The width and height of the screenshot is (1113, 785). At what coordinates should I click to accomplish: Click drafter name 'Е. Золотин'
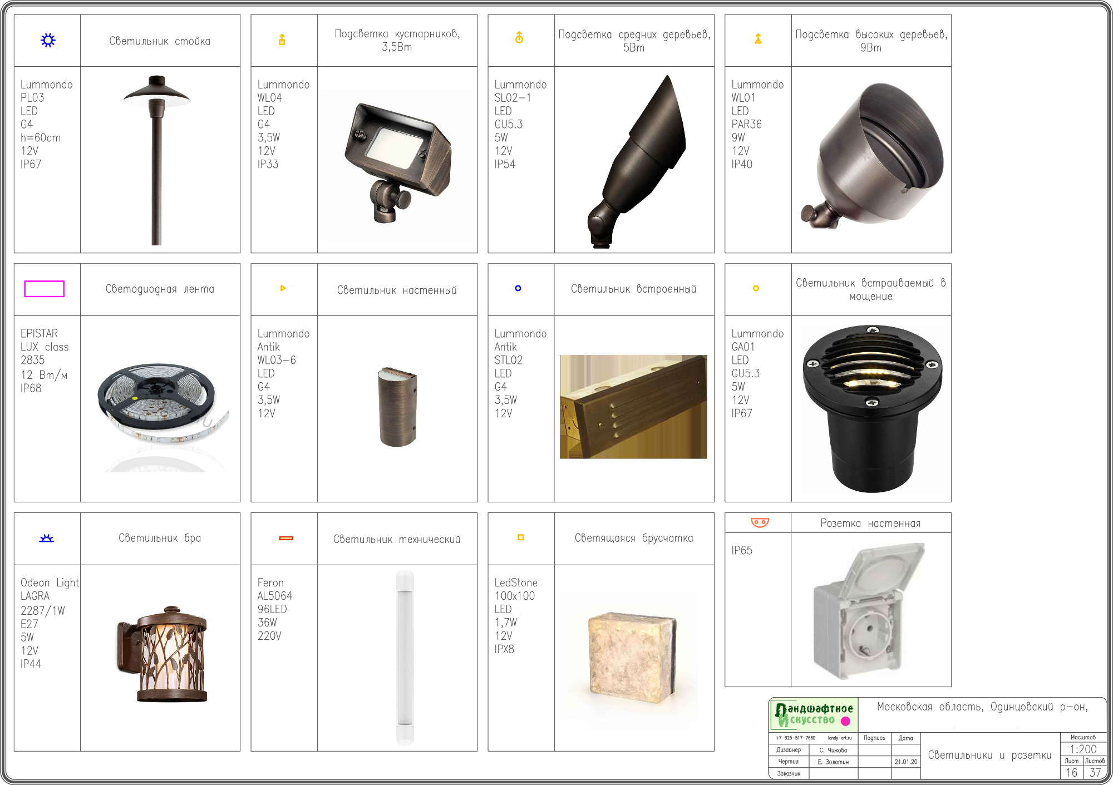[x=833, y=762]
